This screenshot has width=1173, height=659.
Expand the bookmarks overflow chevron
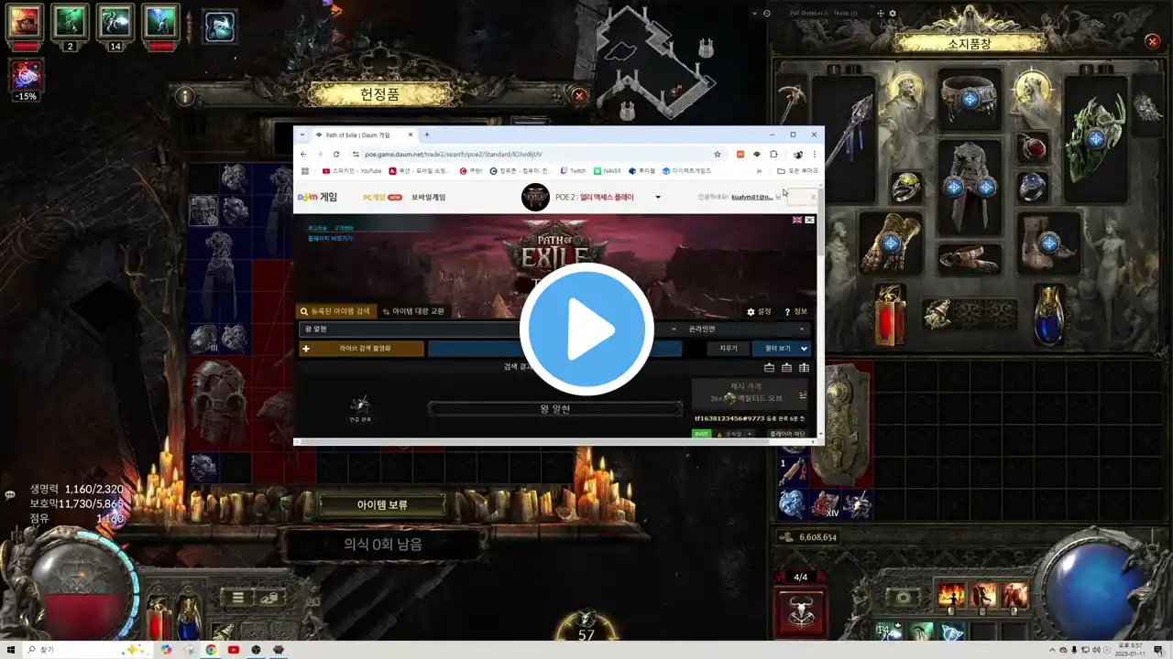pyautogui.click(x=759, y=170)
